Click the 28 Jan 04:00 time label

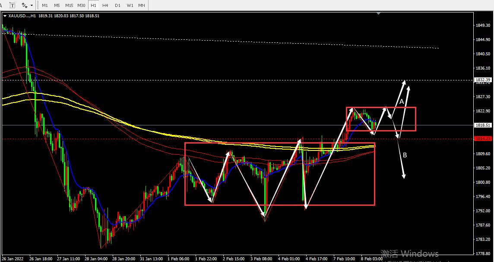pos(96,259)
